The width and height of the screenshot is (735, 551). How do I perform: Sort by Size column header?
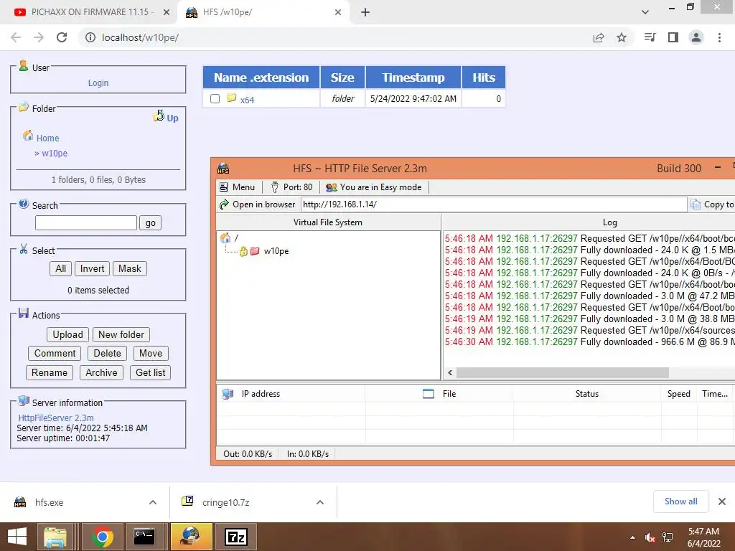(342, 77)
